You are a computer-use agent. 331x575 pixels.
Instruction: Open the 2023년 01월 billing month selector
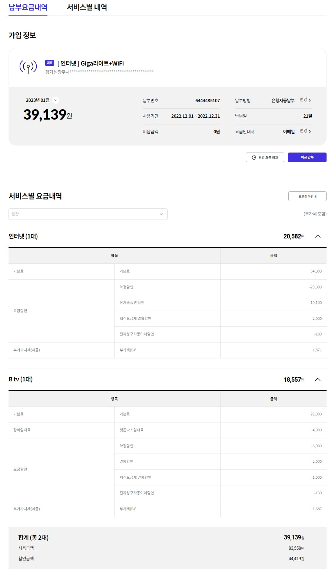tap(56, 100)
